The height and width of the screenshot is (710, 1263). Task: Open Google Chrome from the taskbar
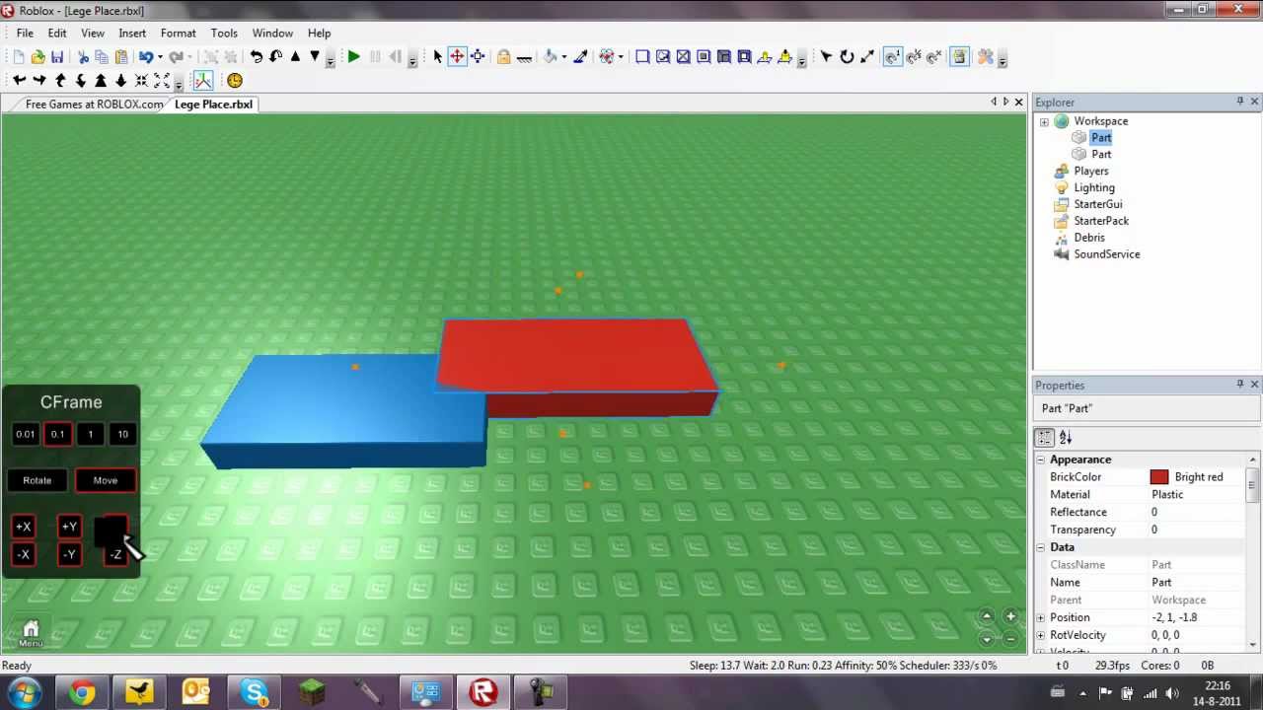pyautogui.click(x=82, y=693)
